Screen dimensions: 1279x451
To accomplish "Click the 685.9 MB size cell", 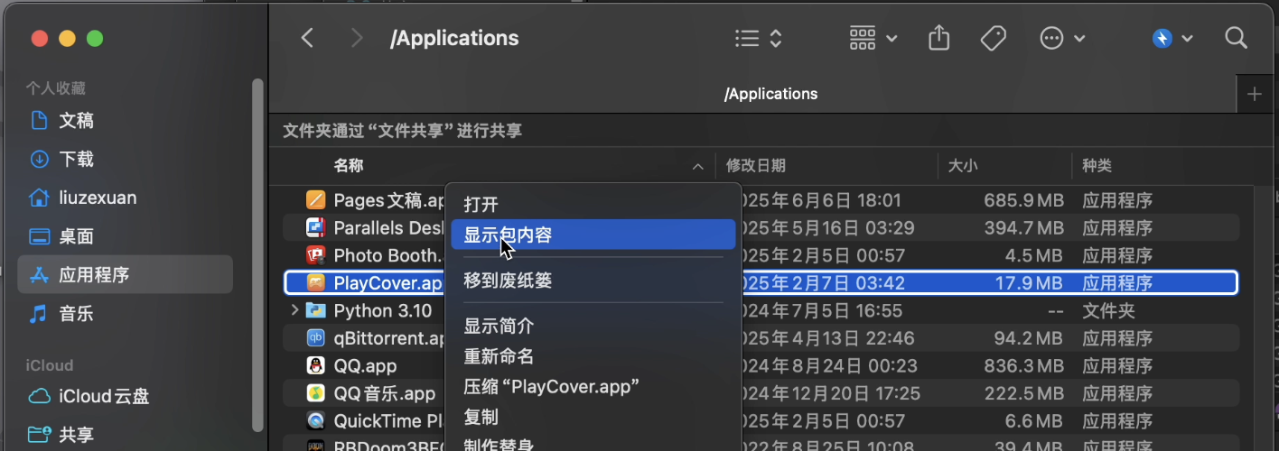I will pyautogui.click(x=1023, y=200).
